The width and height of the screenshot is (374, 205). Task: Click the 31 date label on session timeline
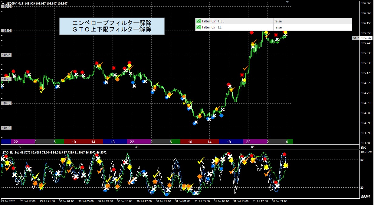point(137,147)
